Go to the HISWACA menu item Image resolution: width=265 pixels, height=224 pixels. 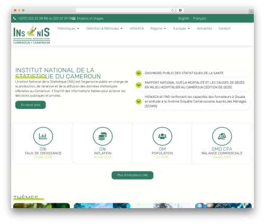point(137,29)
